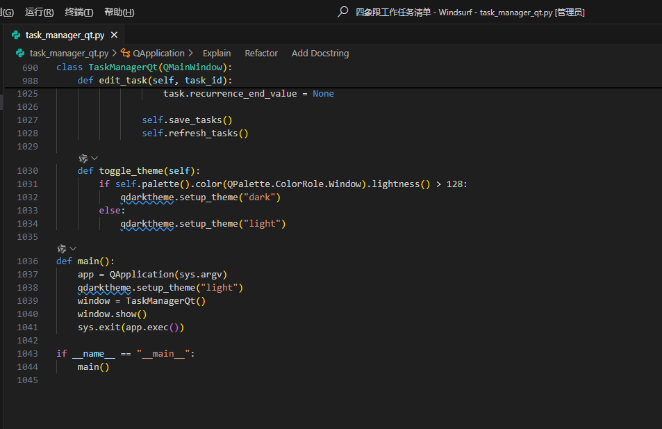Image resolution: width=662 pixels, height=429 pixels.
Task: Click qdarktheme warning on line 1038
Action: [x=104, y=288]
